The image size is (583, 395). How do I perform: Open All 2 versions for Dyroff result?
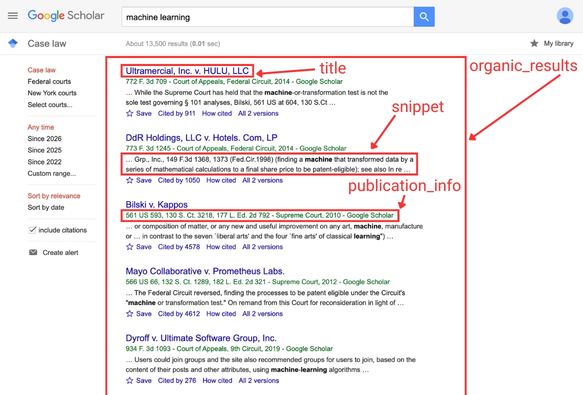(259, 380)
